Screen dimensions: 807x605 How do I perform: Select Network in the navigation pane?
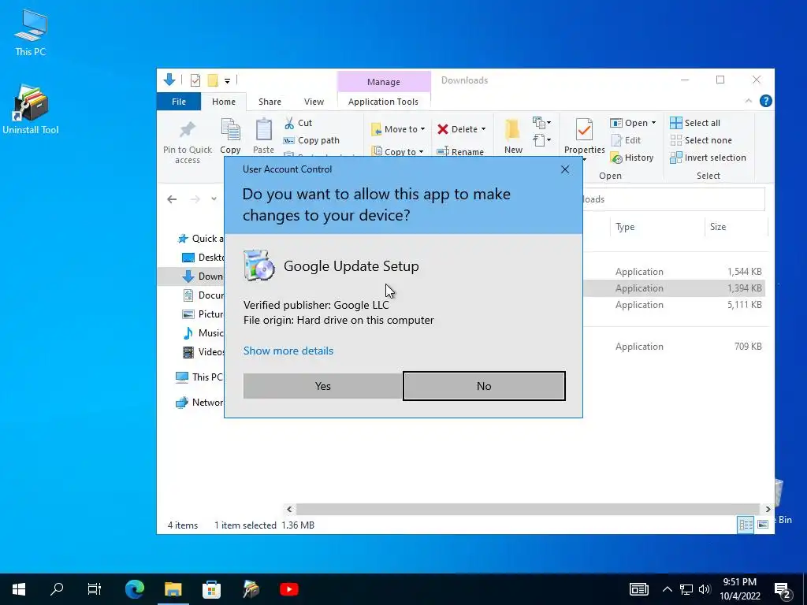pyautogui.click(x=199, y=403)
